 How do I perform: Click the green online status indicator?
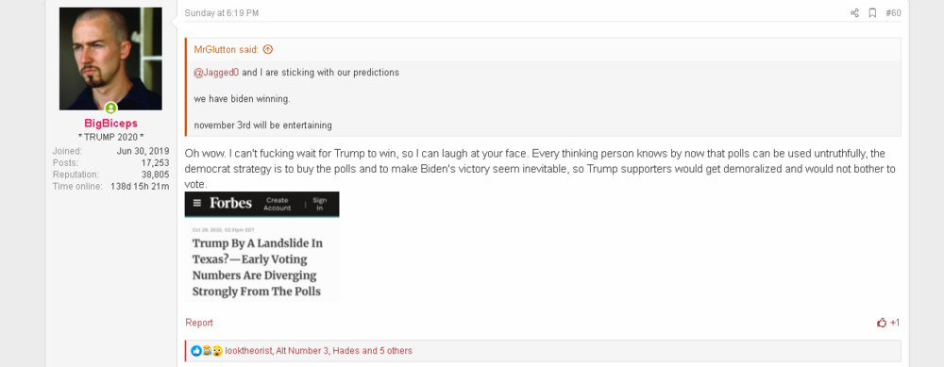point(110,108)
